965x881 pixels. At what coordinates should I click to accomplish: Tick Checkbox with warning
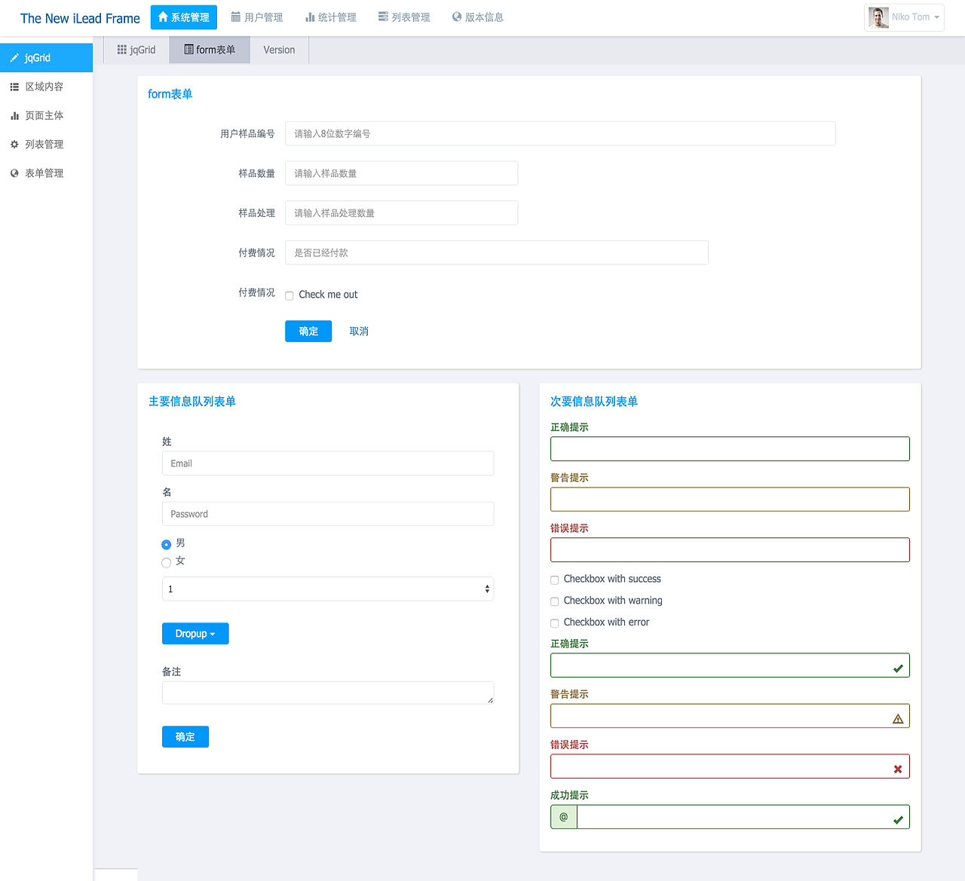[x=555, y=601]
